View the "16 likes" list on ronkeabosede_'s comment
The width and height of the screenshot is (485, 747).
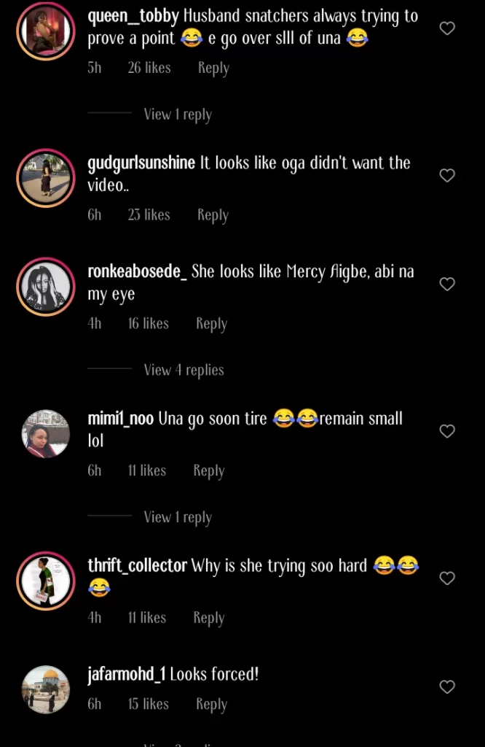point(148,324)
